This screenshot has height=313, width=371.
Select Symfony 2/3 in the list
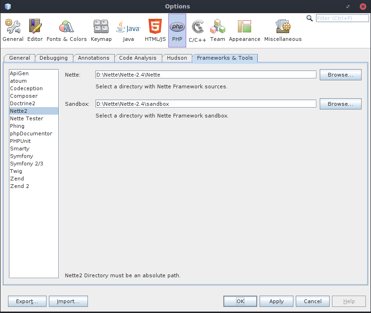[34, 164]
